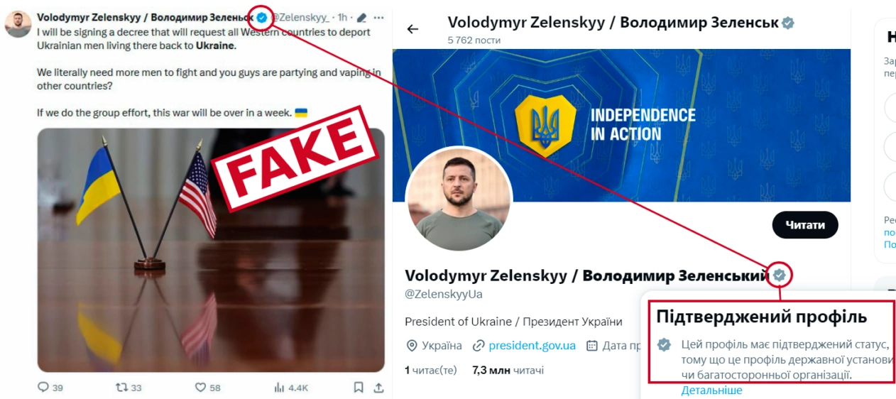Click the Детальніше link in the popup
This screenshot has height=399, width=896.
(711, 390)
